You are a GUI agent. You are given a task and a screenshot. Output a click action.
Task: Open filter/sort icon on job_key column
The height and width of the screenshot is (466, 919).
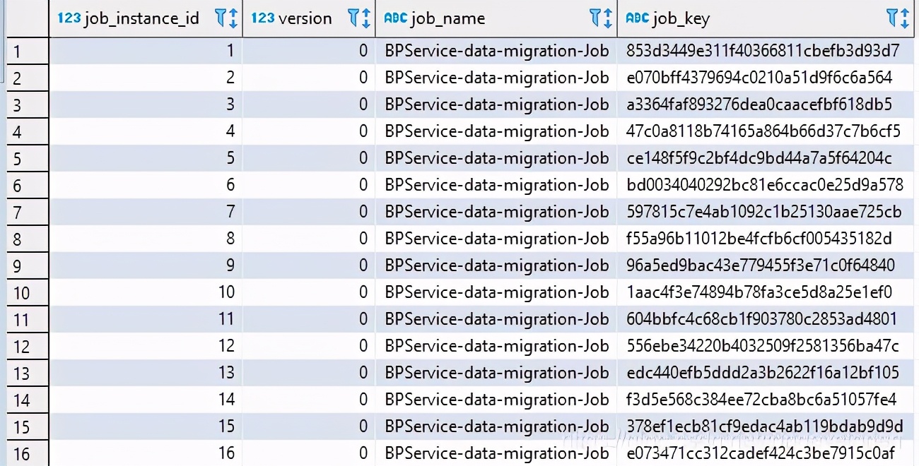(898, 18)
